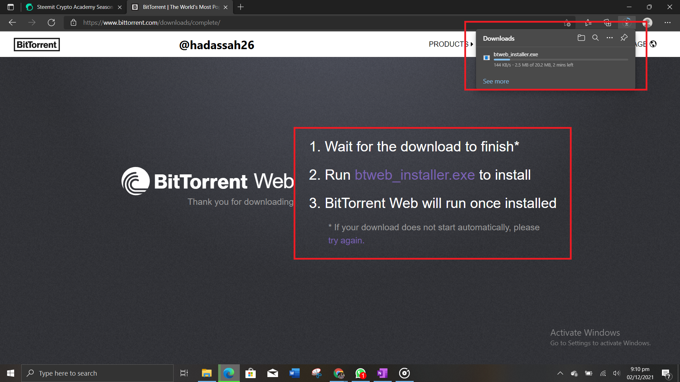The width and height of the screenshot is (680, 382).
Task: Close the Steemit Crypto Academy tab
Action: [x=120, y=7]
